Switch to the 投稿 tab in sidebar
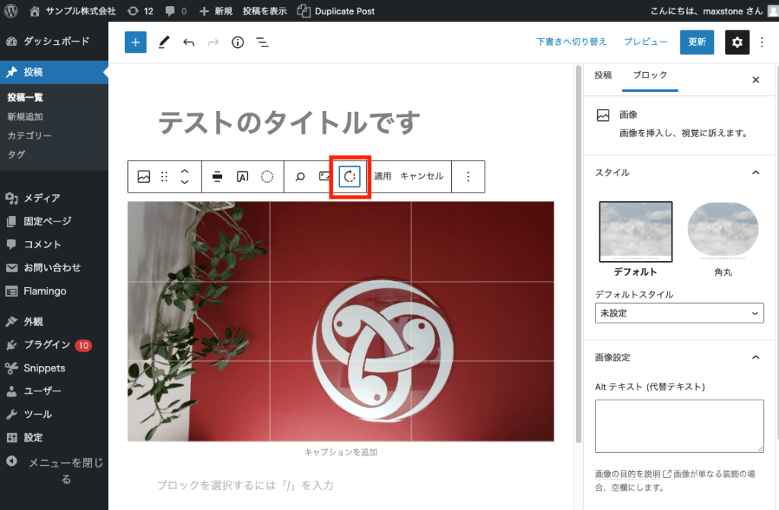 [x=603, y=76]
